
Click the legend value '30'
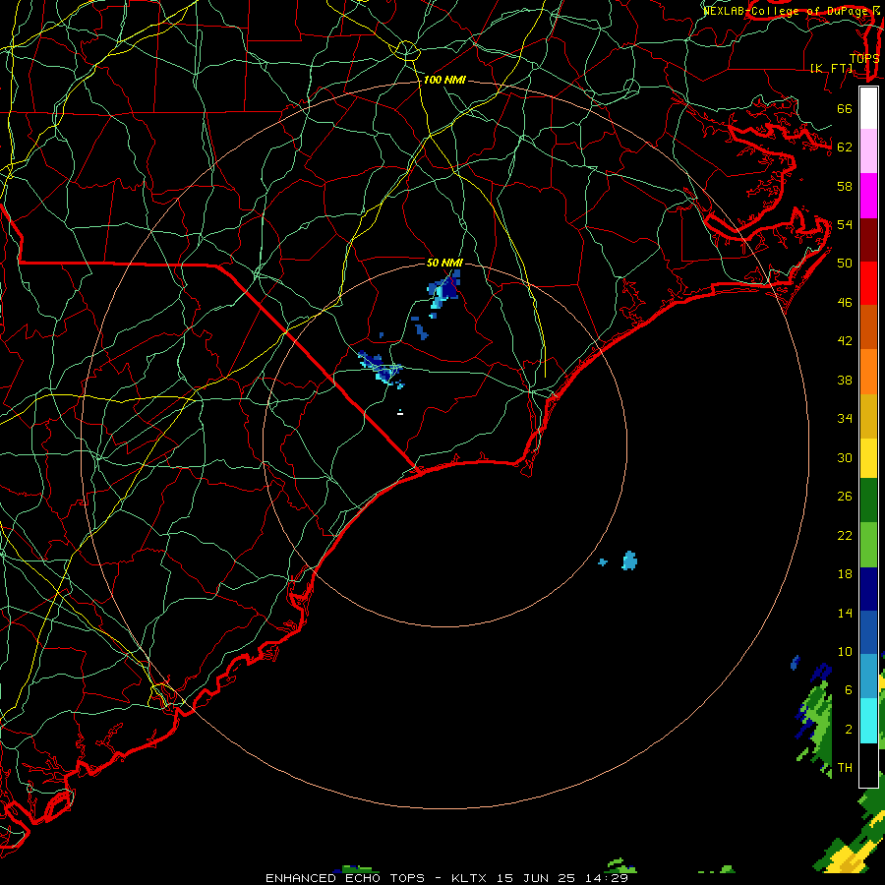[x=845, y=458]
